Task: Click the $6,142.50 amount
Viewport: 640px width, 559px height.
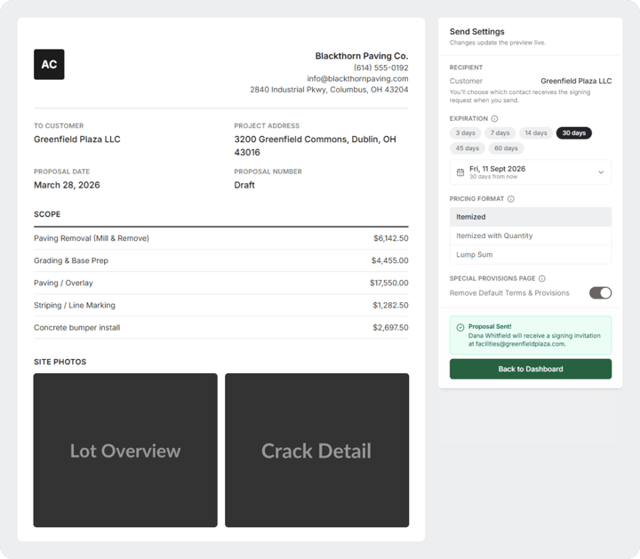Action: tap(390, 238)
